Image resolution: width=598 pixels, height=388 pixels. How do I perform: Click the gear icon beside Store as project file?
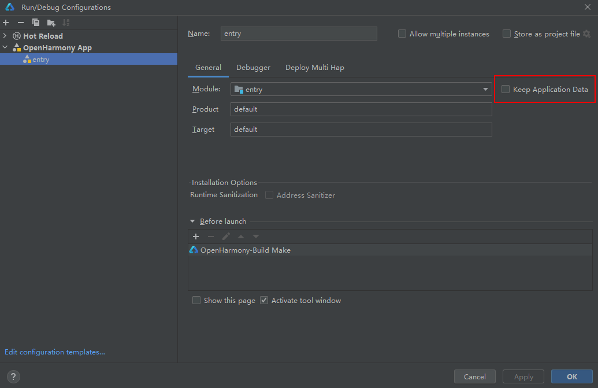tap(586, 34)
